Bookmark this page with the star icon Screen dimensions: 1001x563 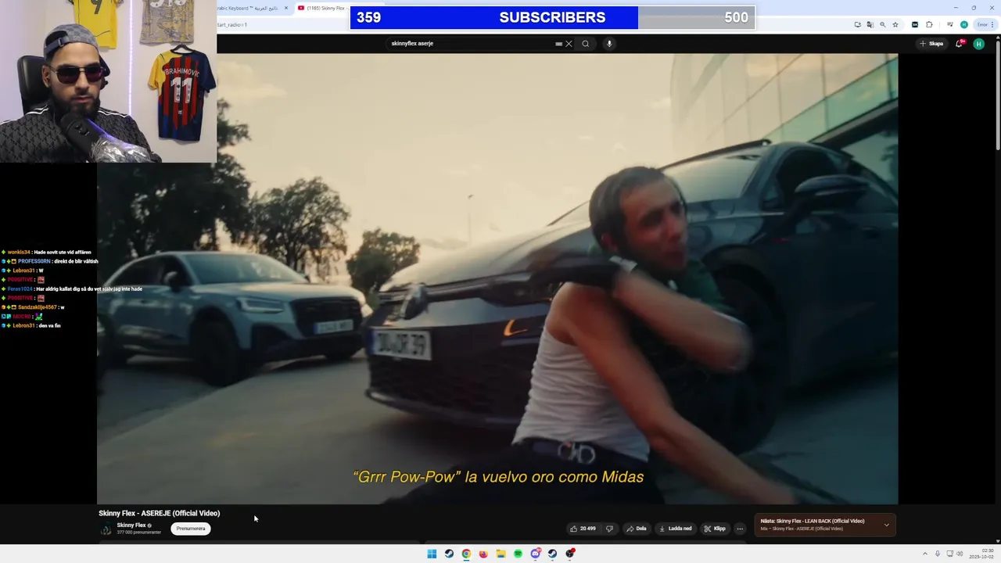(895, 24)
